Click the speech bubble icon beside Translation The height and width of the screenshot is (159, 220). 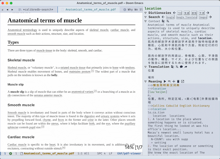pos(181,67)
